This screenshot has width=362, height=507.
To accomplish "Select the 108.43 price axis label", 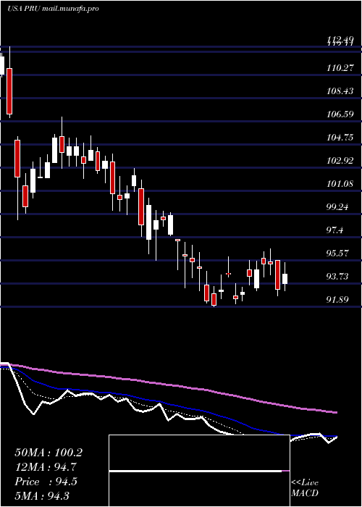I will click(340, 91).
